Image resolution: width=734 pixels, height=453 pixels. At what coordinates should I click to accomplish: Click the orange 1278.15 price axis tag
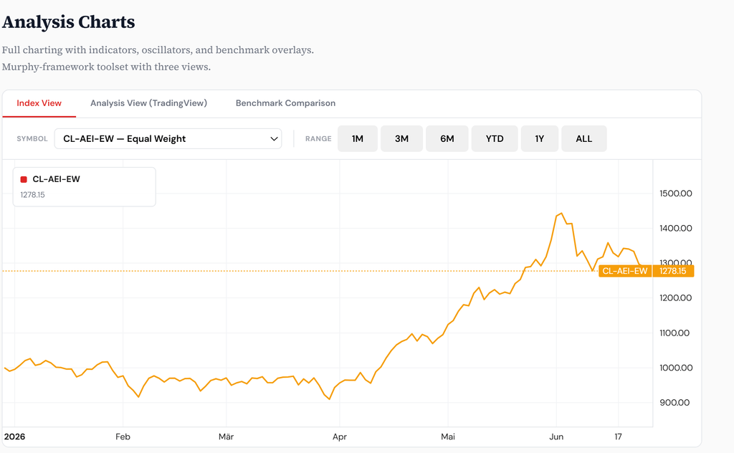673,271
